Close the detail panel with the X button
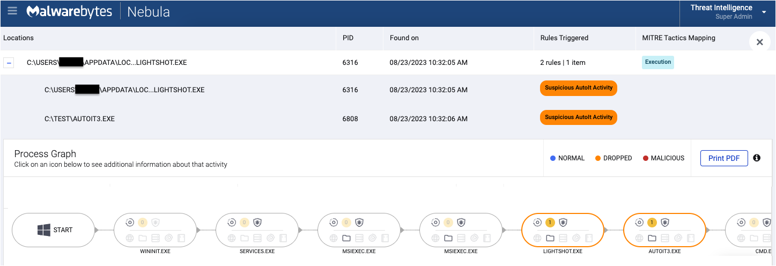The height and width of the screenshot is (266, 776). (759, 42)
